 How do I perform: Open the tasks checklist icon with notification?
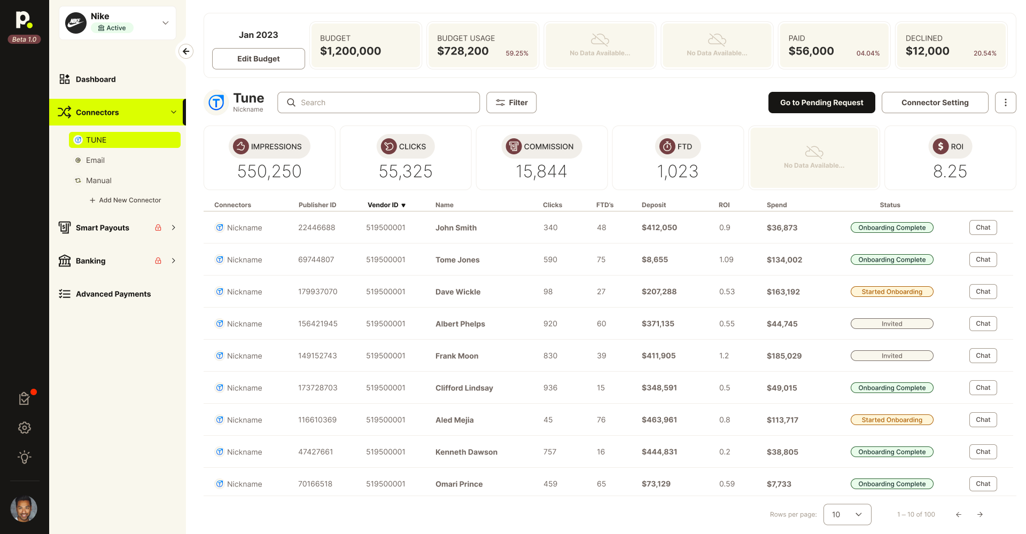pyautogui.click(x=24, y=398)
